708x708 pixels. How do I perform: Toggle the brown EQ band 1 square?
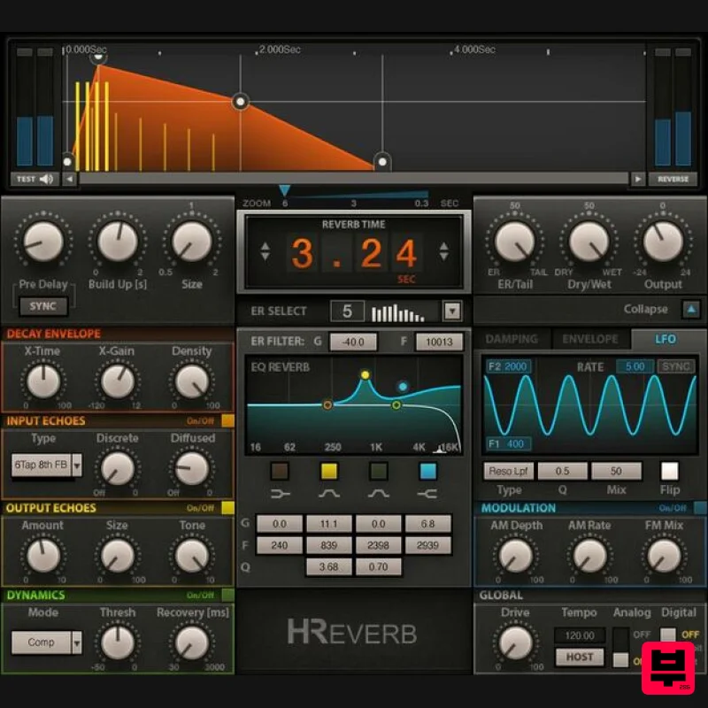(280, 471)
